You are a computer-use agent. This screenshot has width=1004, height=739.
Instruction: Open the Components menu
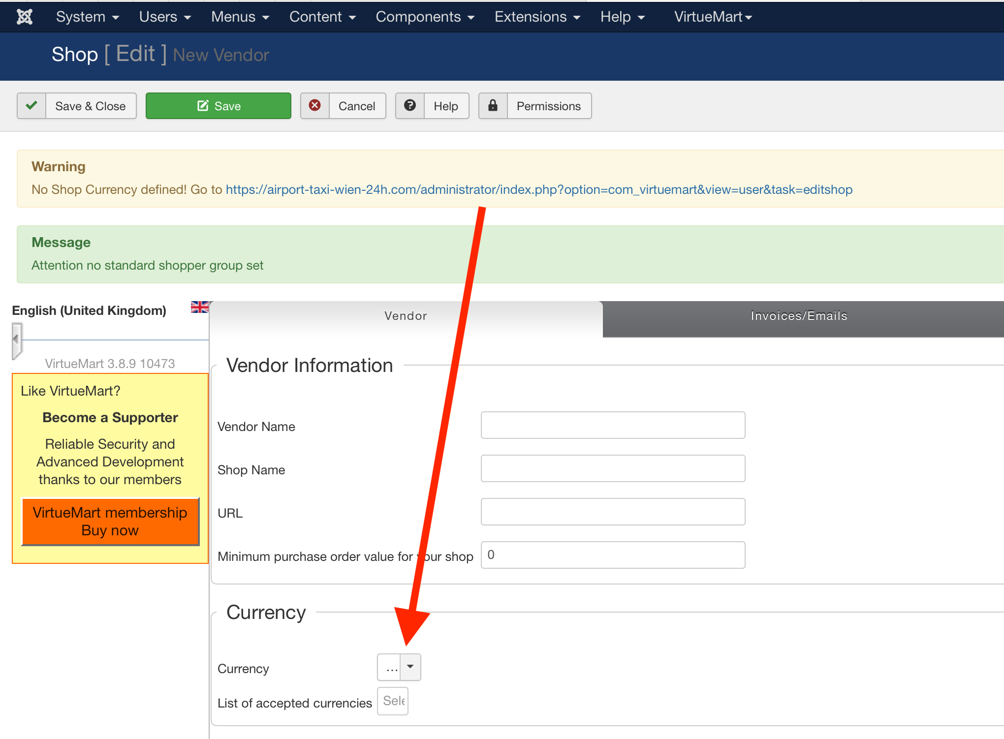pyautogui.click(x=425, y=17)
